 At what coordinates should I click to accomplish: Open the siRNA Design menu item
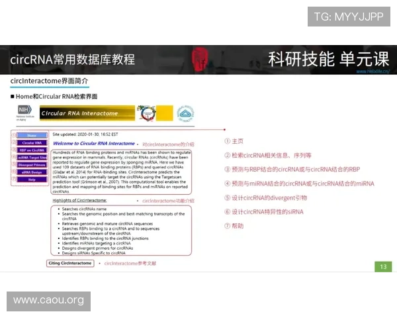click(x=32, y=172)
